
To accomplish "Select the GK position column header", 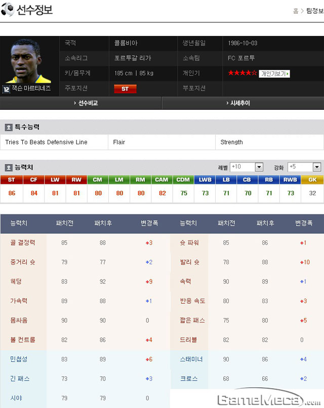I will [x=312, y=180].
